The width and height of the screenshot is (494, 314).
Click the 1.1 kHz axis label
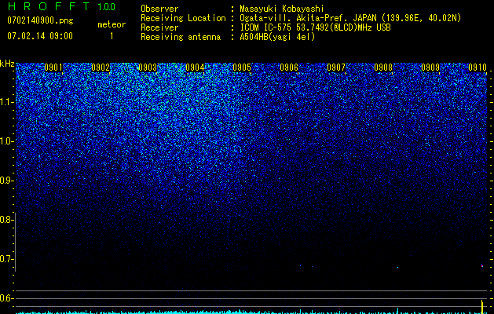tap(6, 102)
